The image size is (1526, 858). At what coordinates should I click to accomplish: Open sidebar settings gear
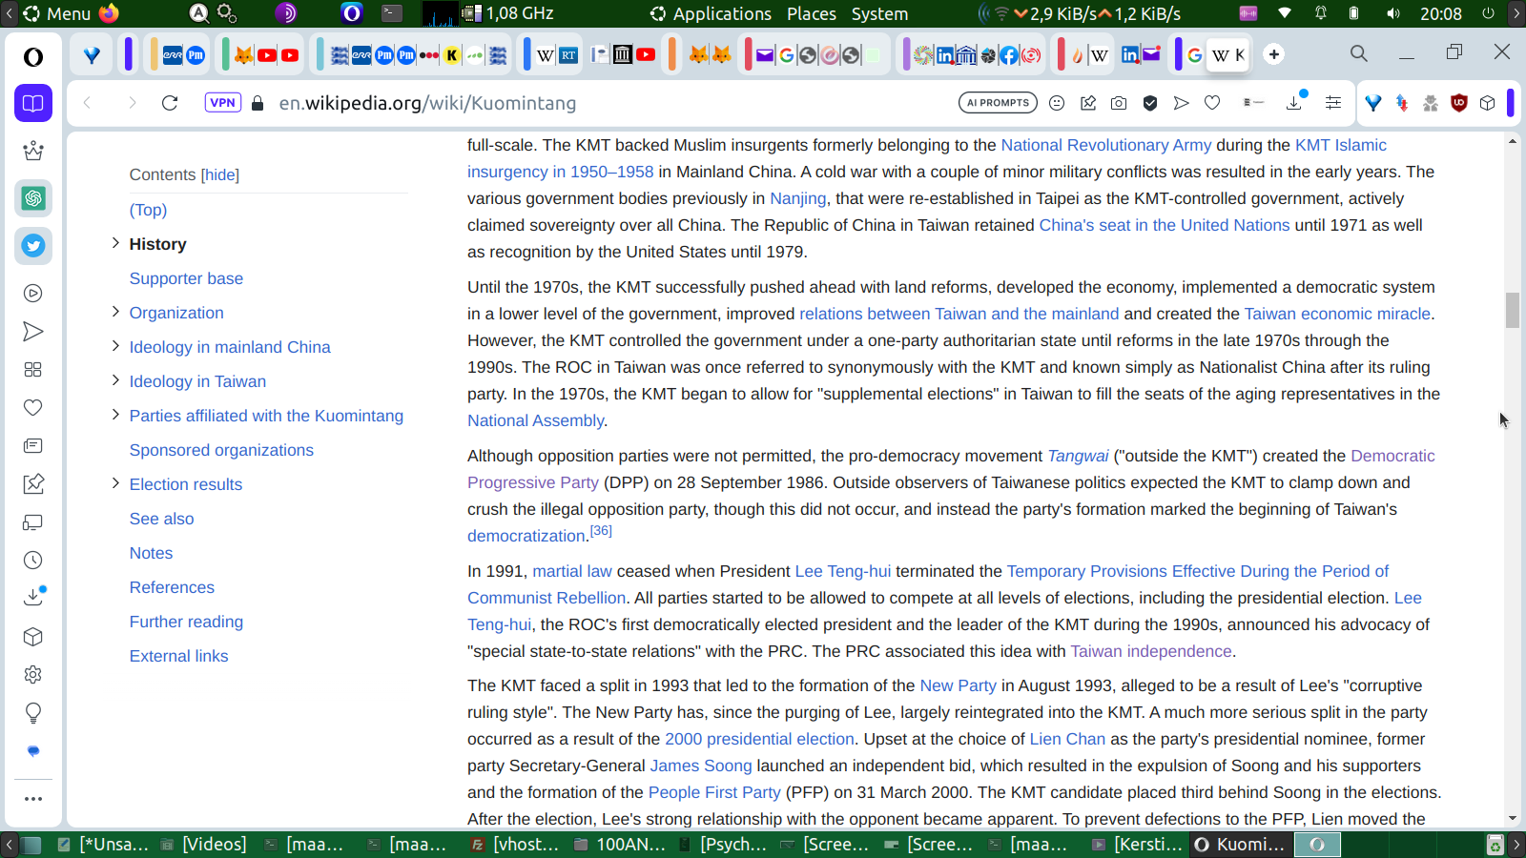(33, 675)
